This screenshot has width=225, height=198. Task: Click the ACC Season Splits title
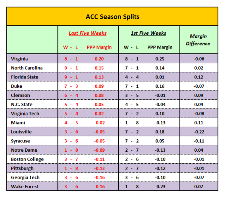click(x=112, y=17)
